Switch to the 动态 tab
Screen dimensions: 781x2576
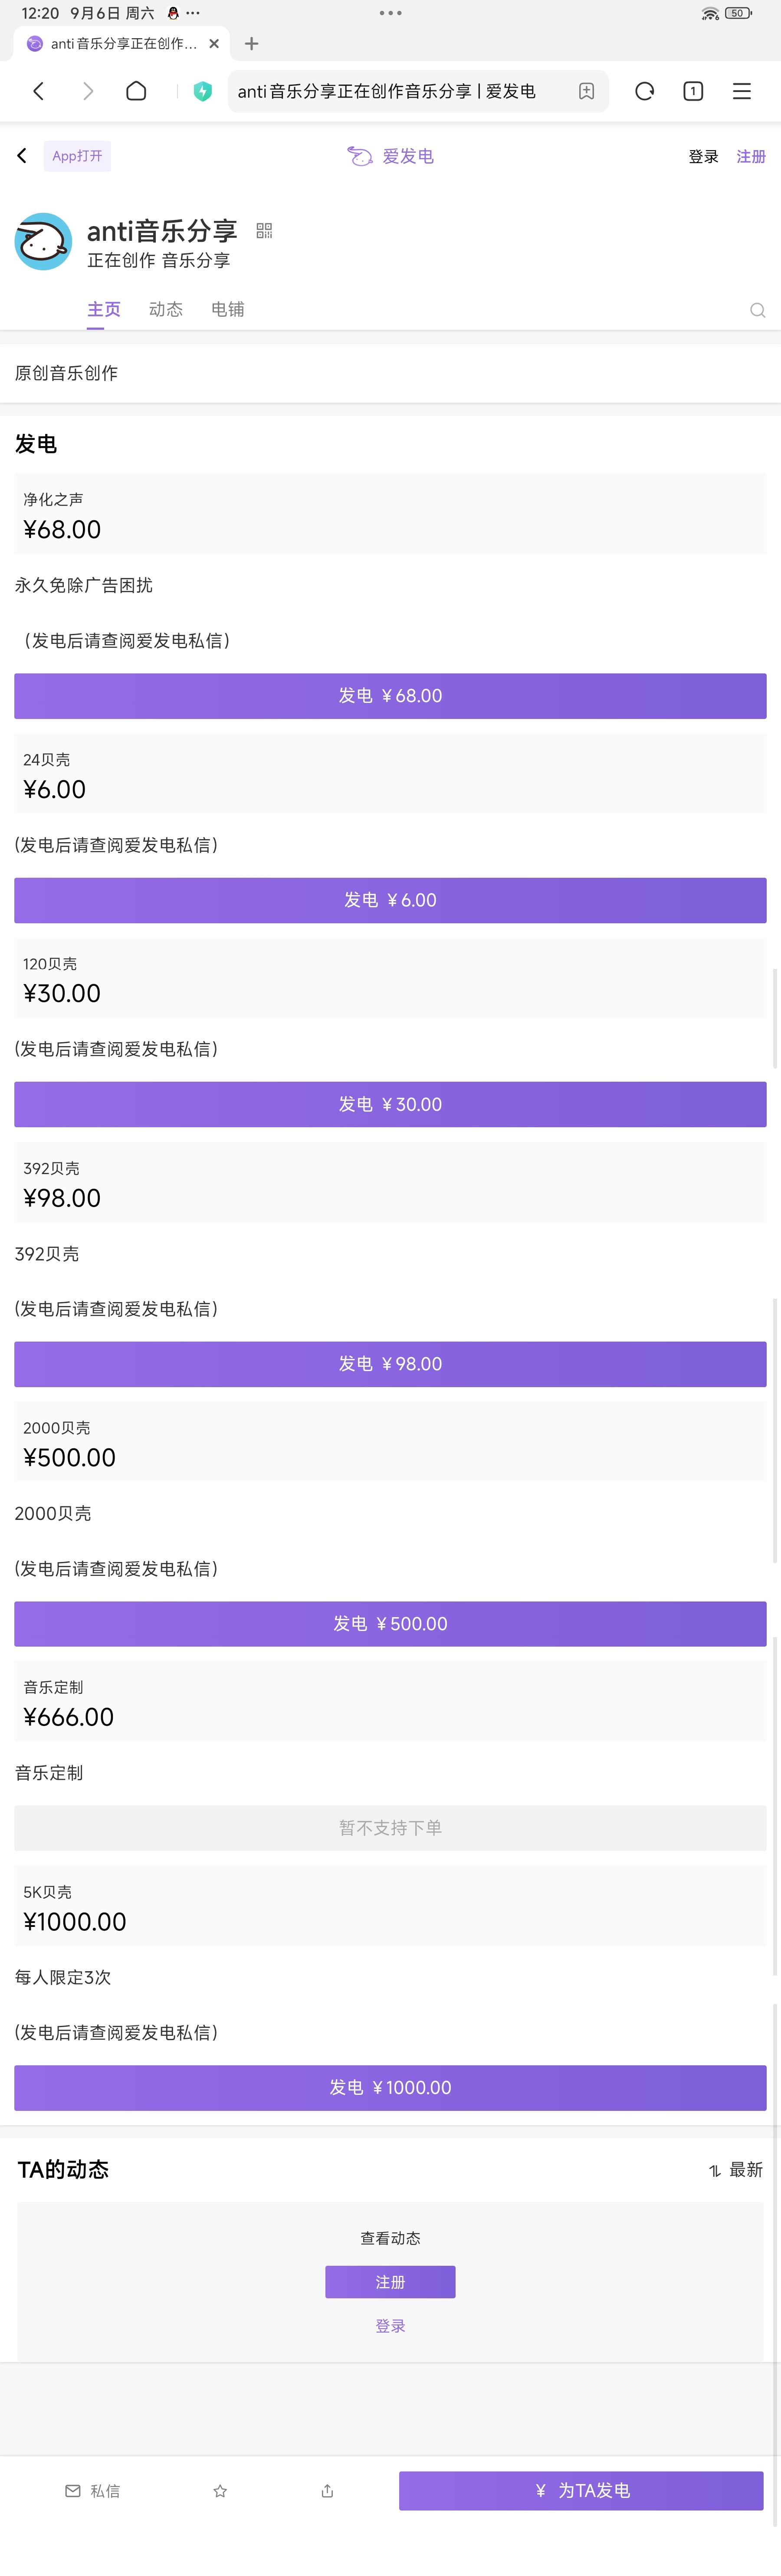tap(166, 310)
